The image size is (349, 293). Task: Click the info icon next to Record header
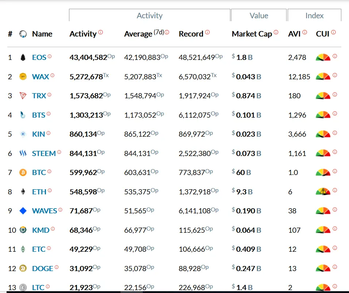[207, 32]
